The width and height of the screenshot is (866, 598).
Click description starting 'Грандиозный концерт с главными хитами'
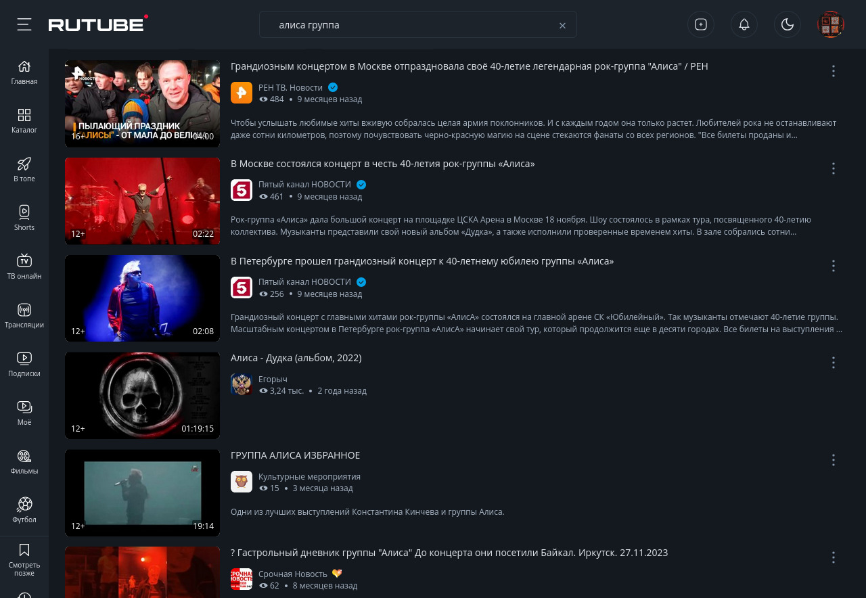(537, 323)
